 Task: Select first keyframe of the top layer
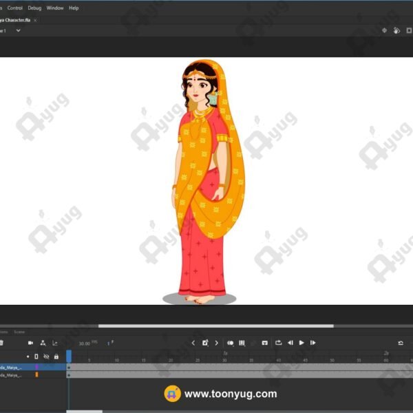69,367
